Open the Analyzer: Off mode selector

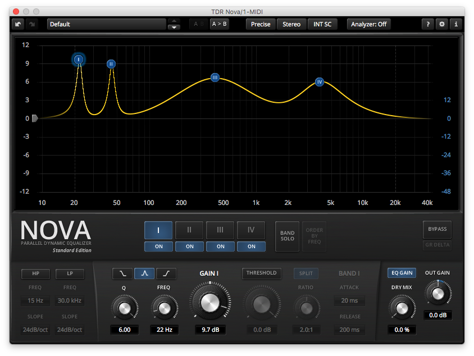(368, 24)
